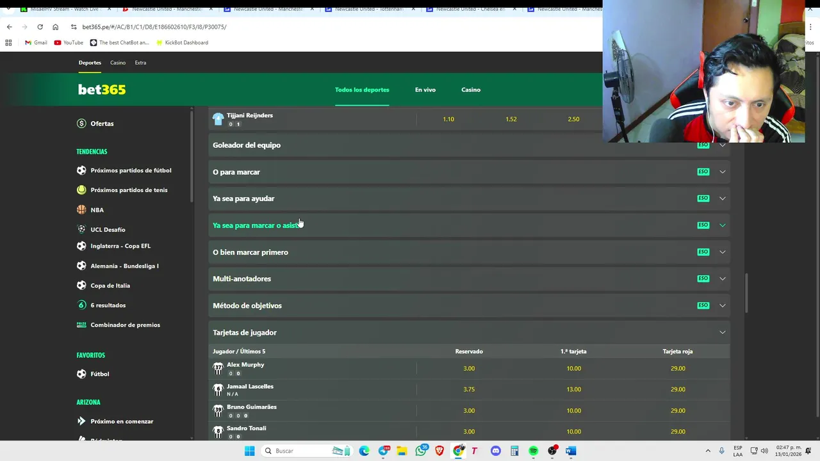Select Bruno Guimarães red card odds 29.00
This screenshot has height=461, width=820.
click(x=678, y=411)
